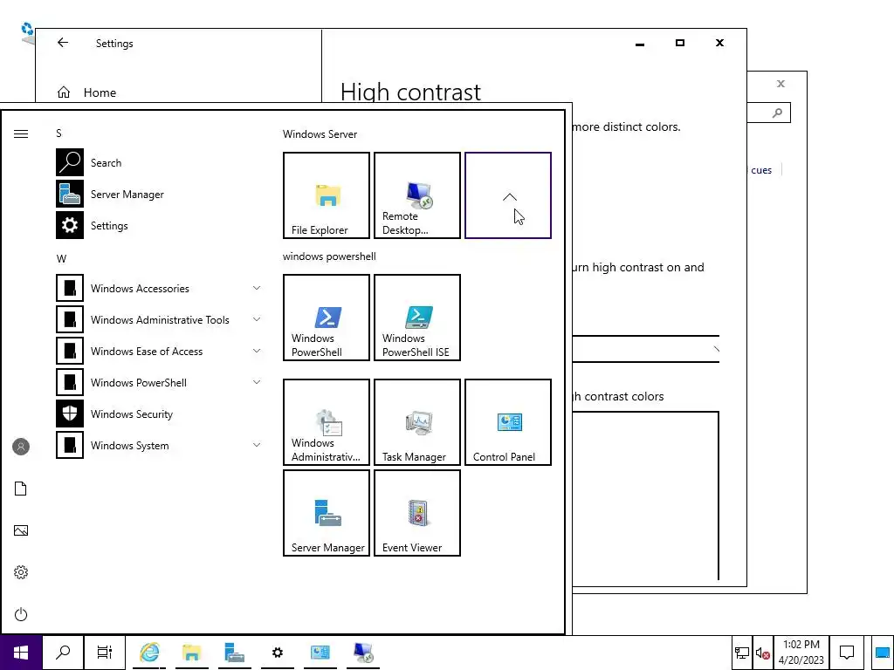Launch Server Manager from the app list
Image resolution: width=894 pixels, height=670 pixels.
pos(160,195)
